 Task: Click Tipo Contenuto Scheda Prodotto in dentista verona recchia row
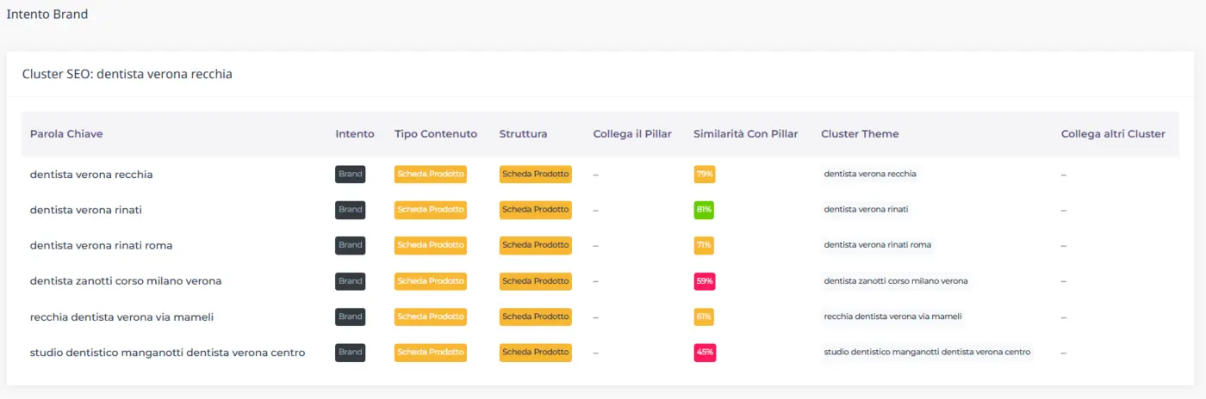431,175
